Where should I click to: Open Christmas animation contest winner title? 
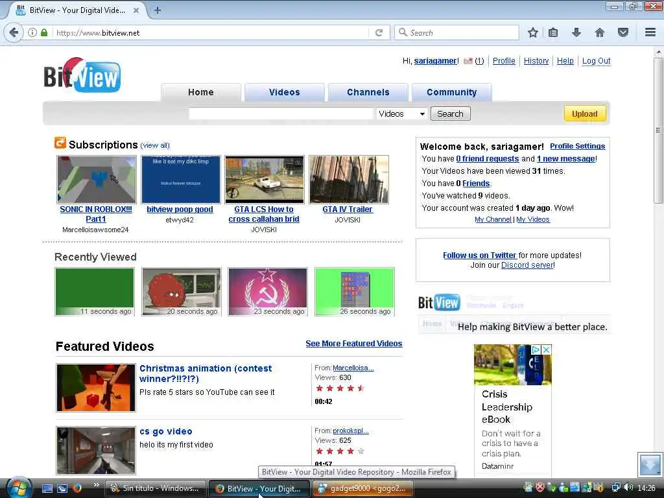206,373
